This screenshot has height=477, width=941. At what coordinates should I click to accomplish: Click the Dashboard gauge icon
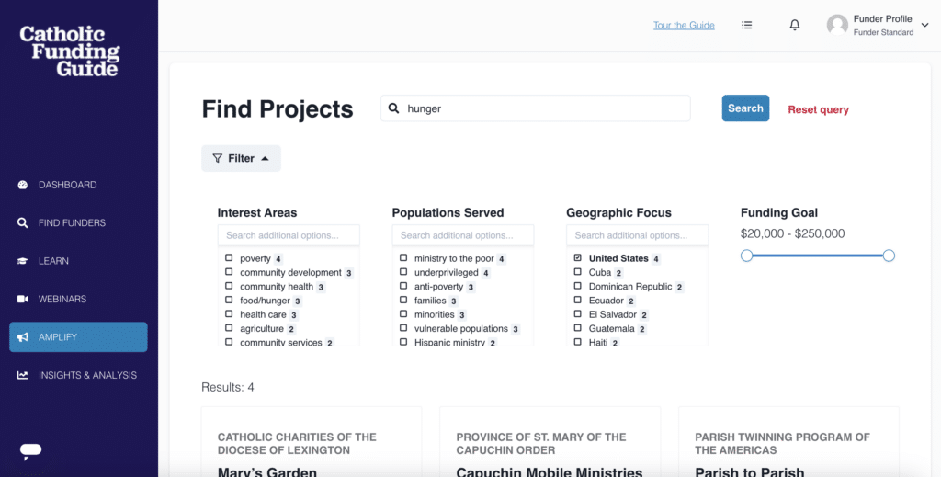(23, 185)
